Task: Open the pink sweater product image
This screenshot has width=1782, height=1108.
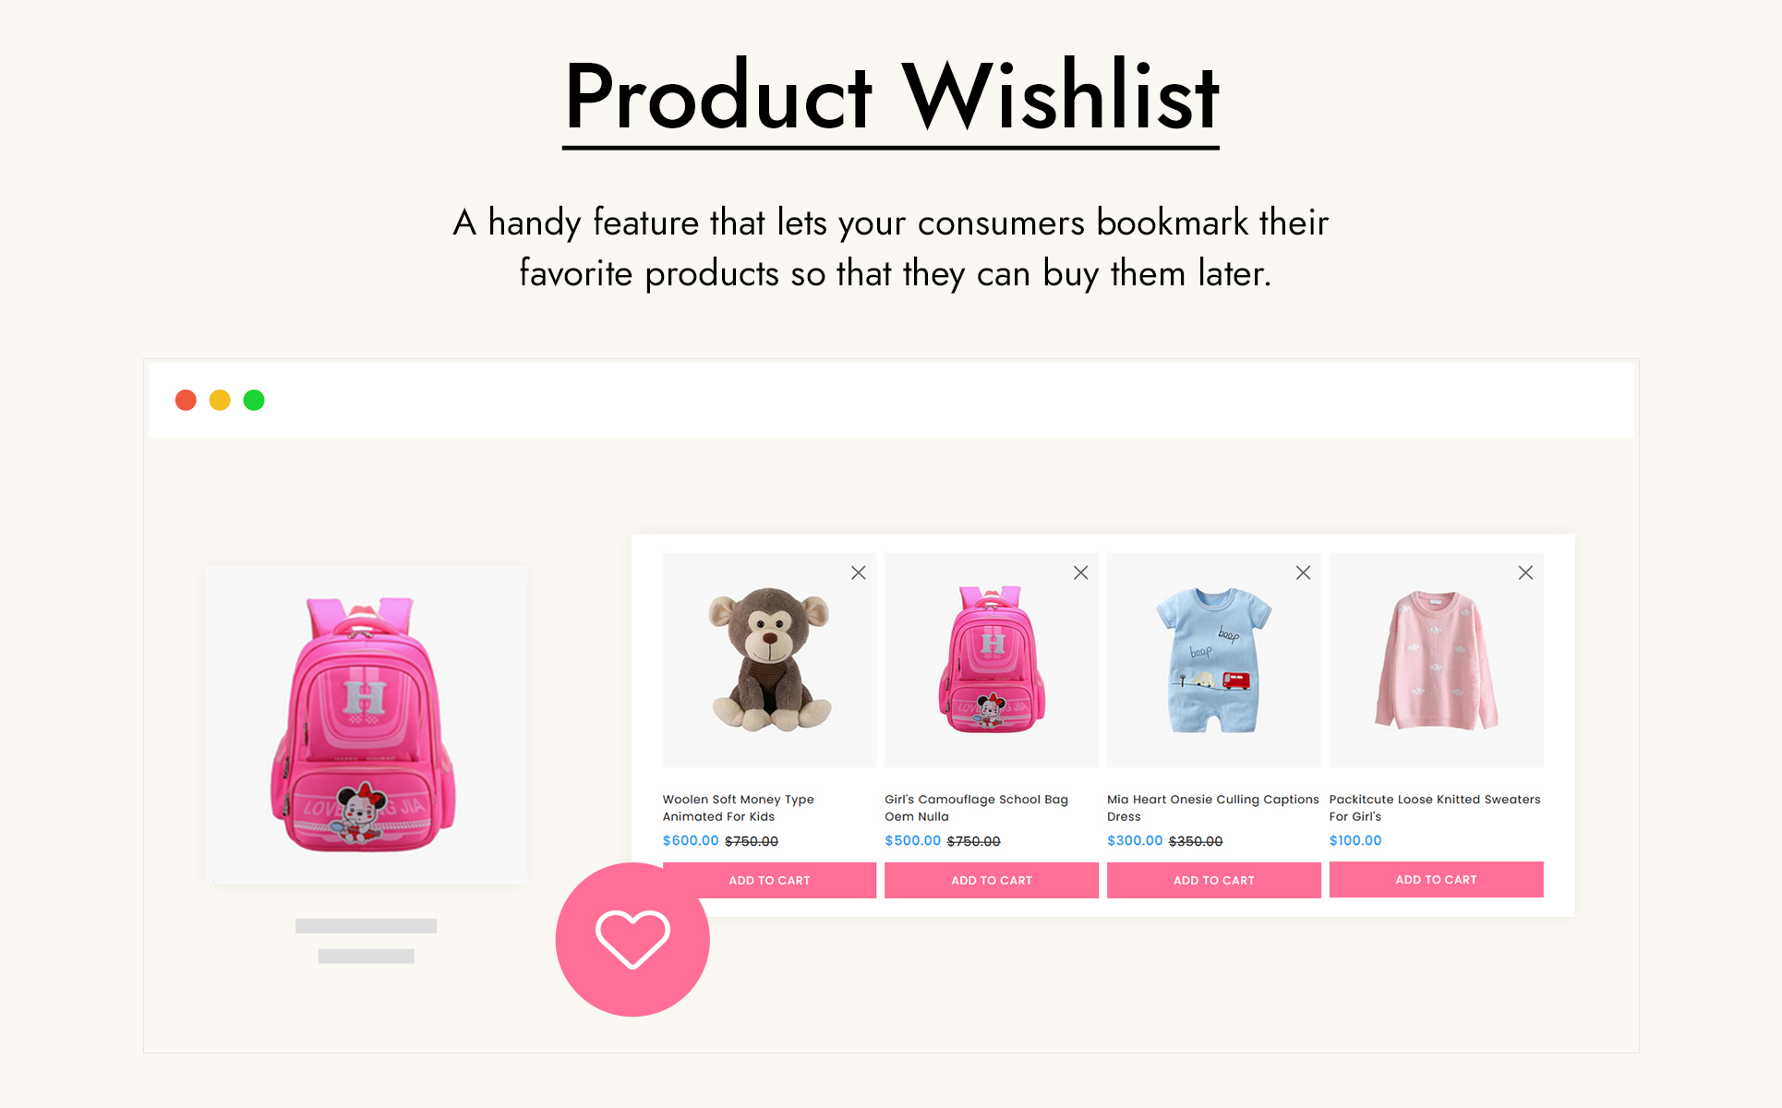Action: 1437,659
